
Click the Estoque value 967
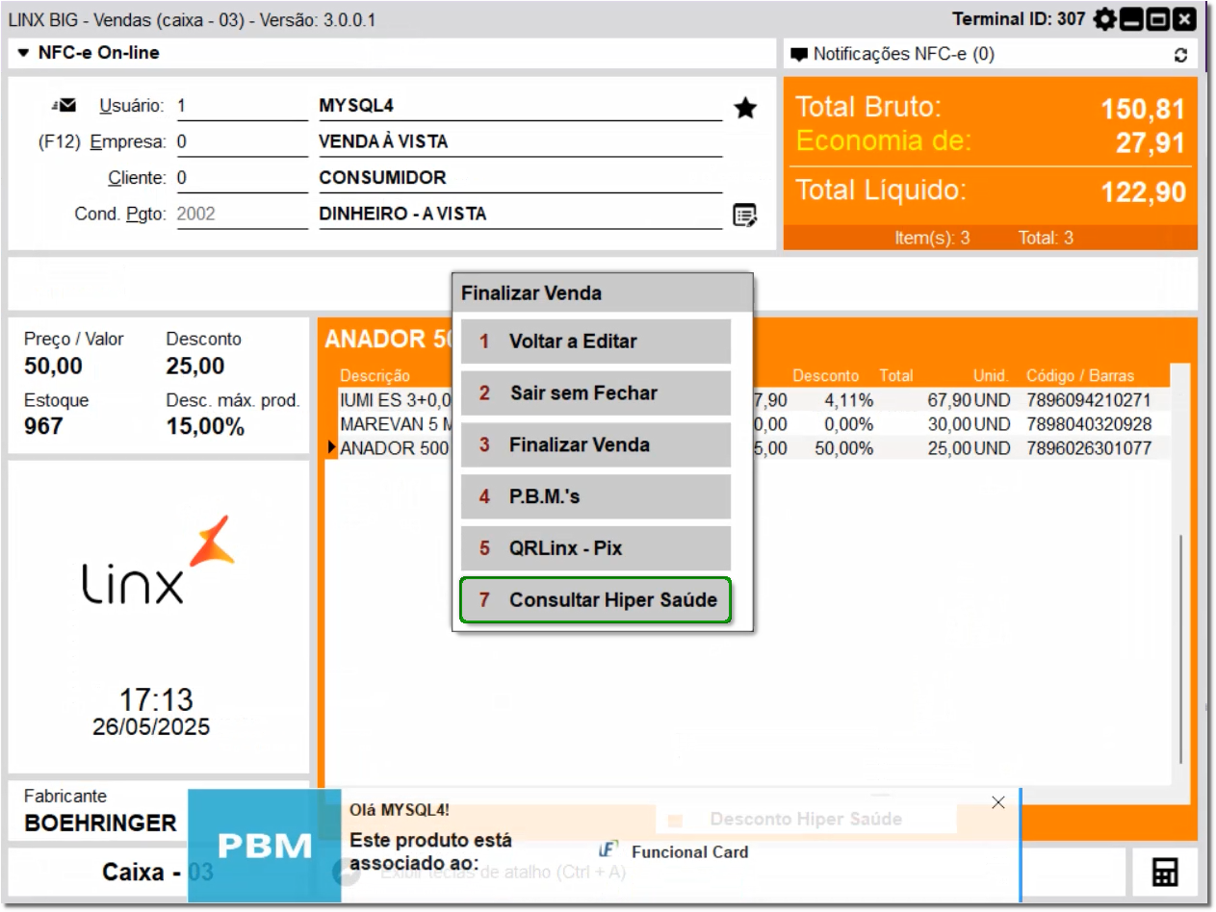click(x=42, y=426)
